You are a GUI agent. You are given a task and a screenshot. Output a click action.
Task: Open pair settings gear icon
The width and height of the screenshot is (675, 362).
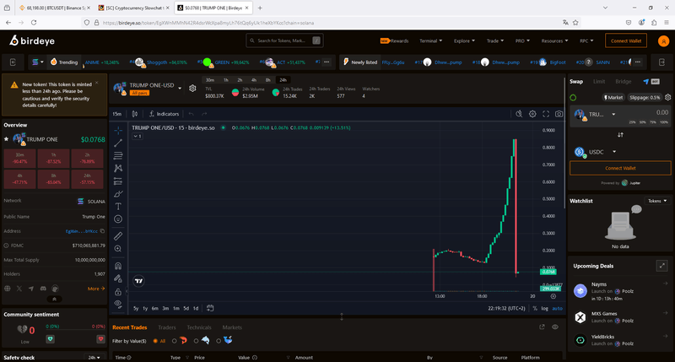192,89
